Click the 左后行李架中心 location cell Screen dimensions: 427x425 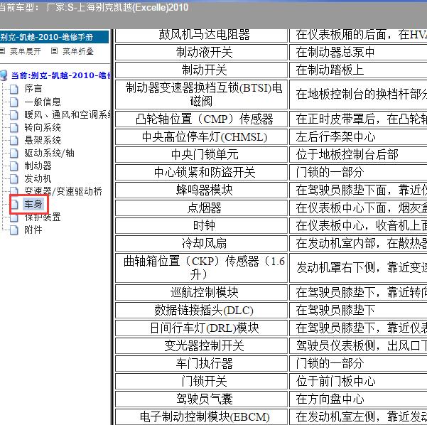pyautogui.click(x=358, y=136)
